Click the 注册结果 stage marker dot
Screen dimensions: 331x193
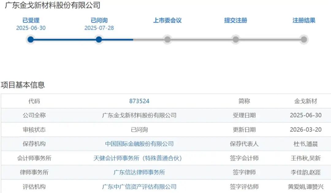coord(304,39)
